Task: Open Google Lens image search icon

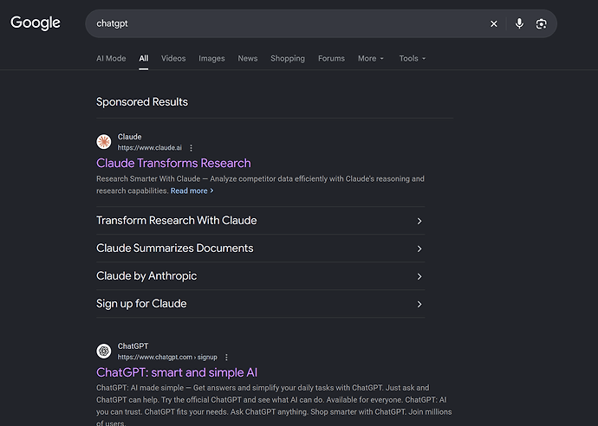Action: (x=541, y=24)
